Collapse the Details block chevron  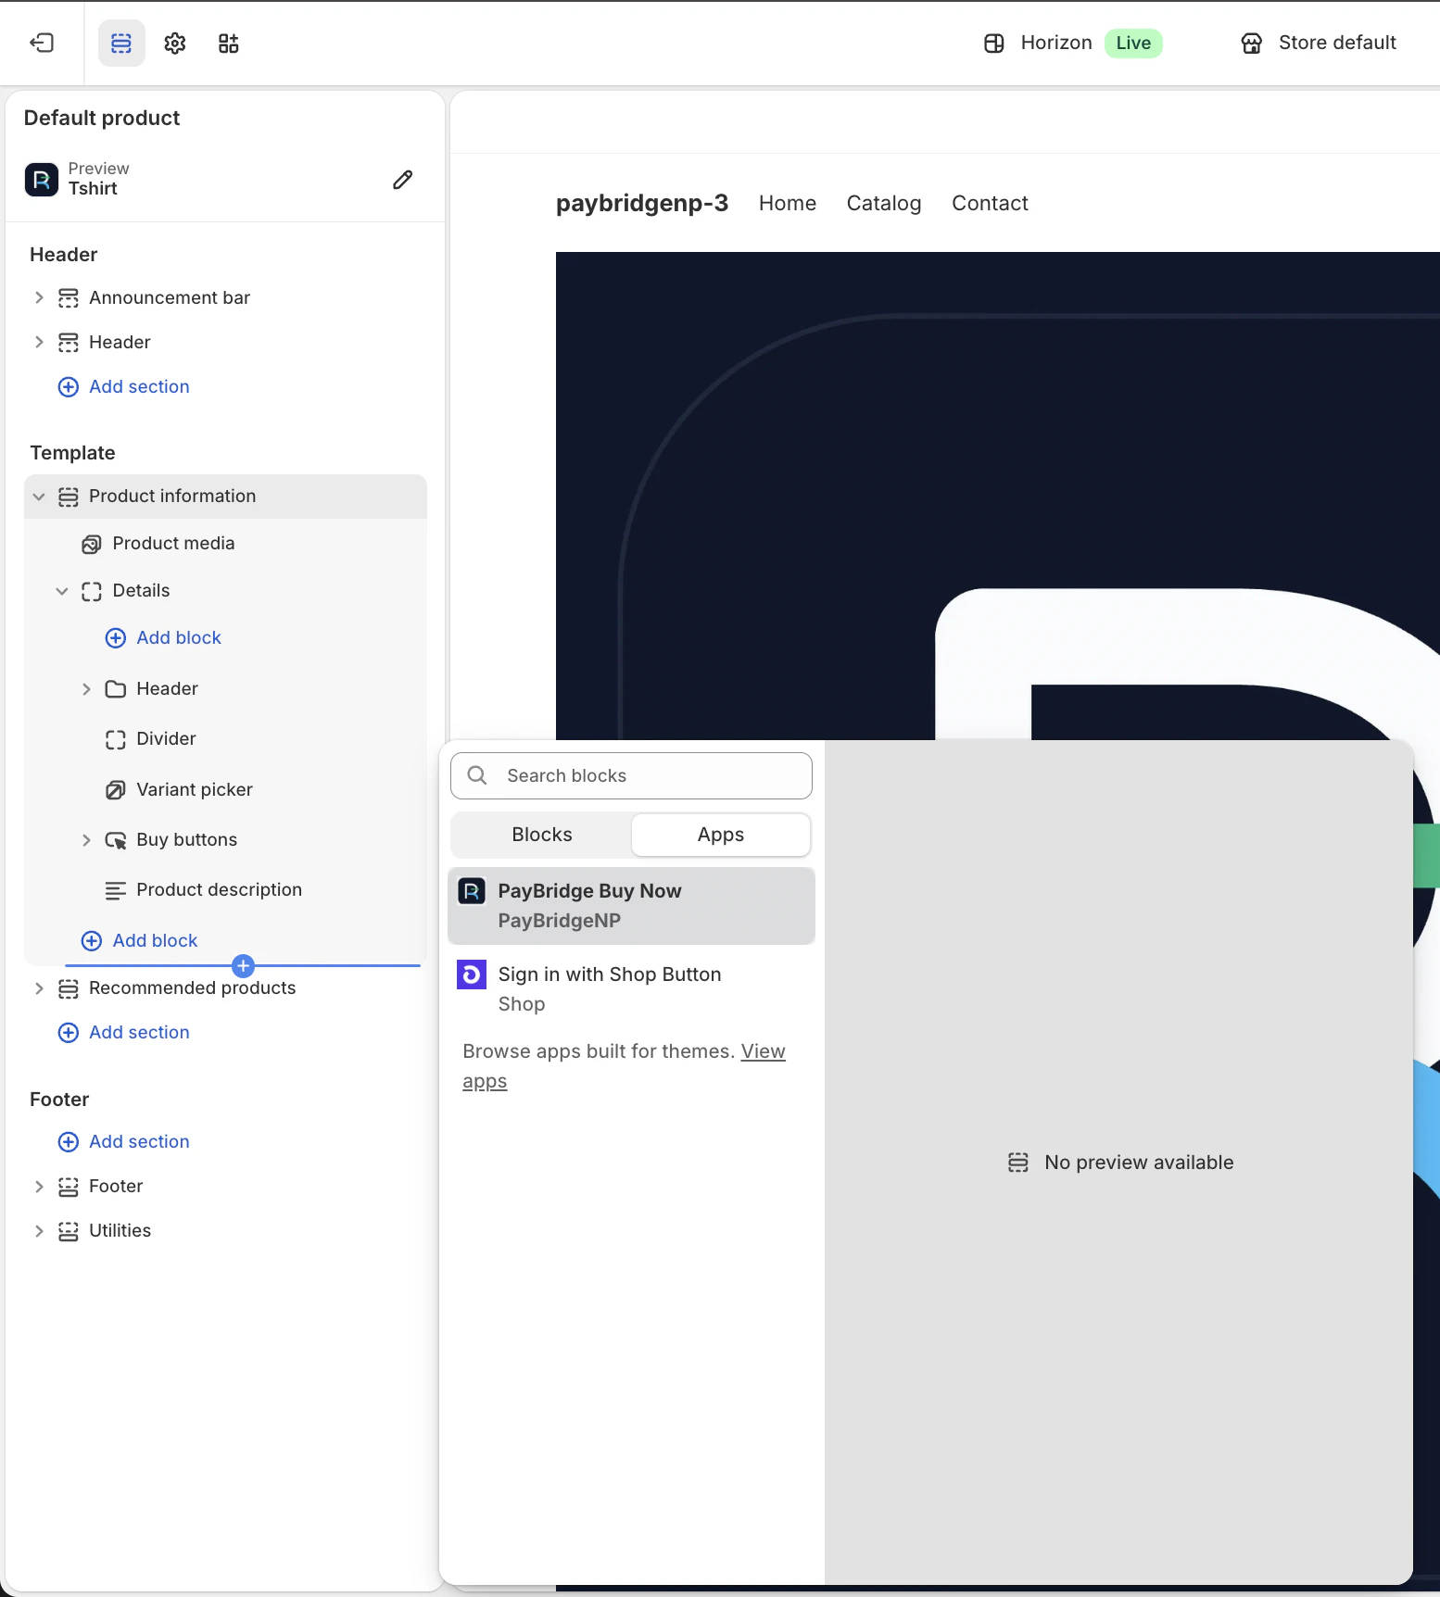[x=62, y=591]
